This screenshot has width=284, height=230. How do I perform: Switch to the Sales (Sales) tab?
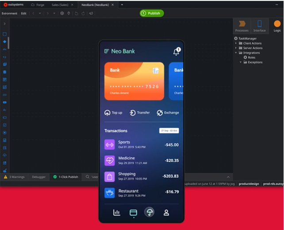(61, 4)
